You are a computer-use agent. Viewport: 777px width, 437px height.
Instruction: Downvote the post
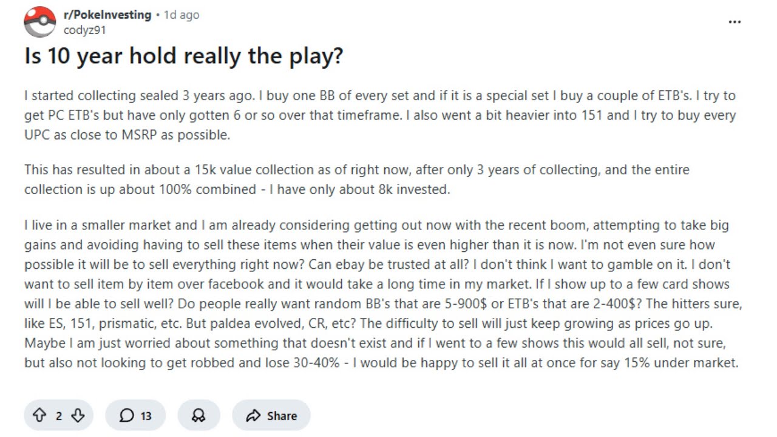(78, 416)
